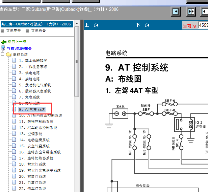Open 4、接地电路
Image resolution: width=208 pixels, height=192 pixels.
[x=29, y=79]
